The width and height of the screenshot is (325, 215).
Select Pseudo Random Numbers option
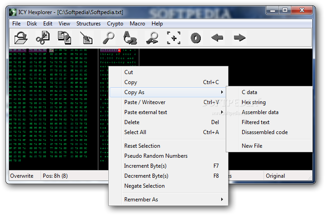coord(168,156)
